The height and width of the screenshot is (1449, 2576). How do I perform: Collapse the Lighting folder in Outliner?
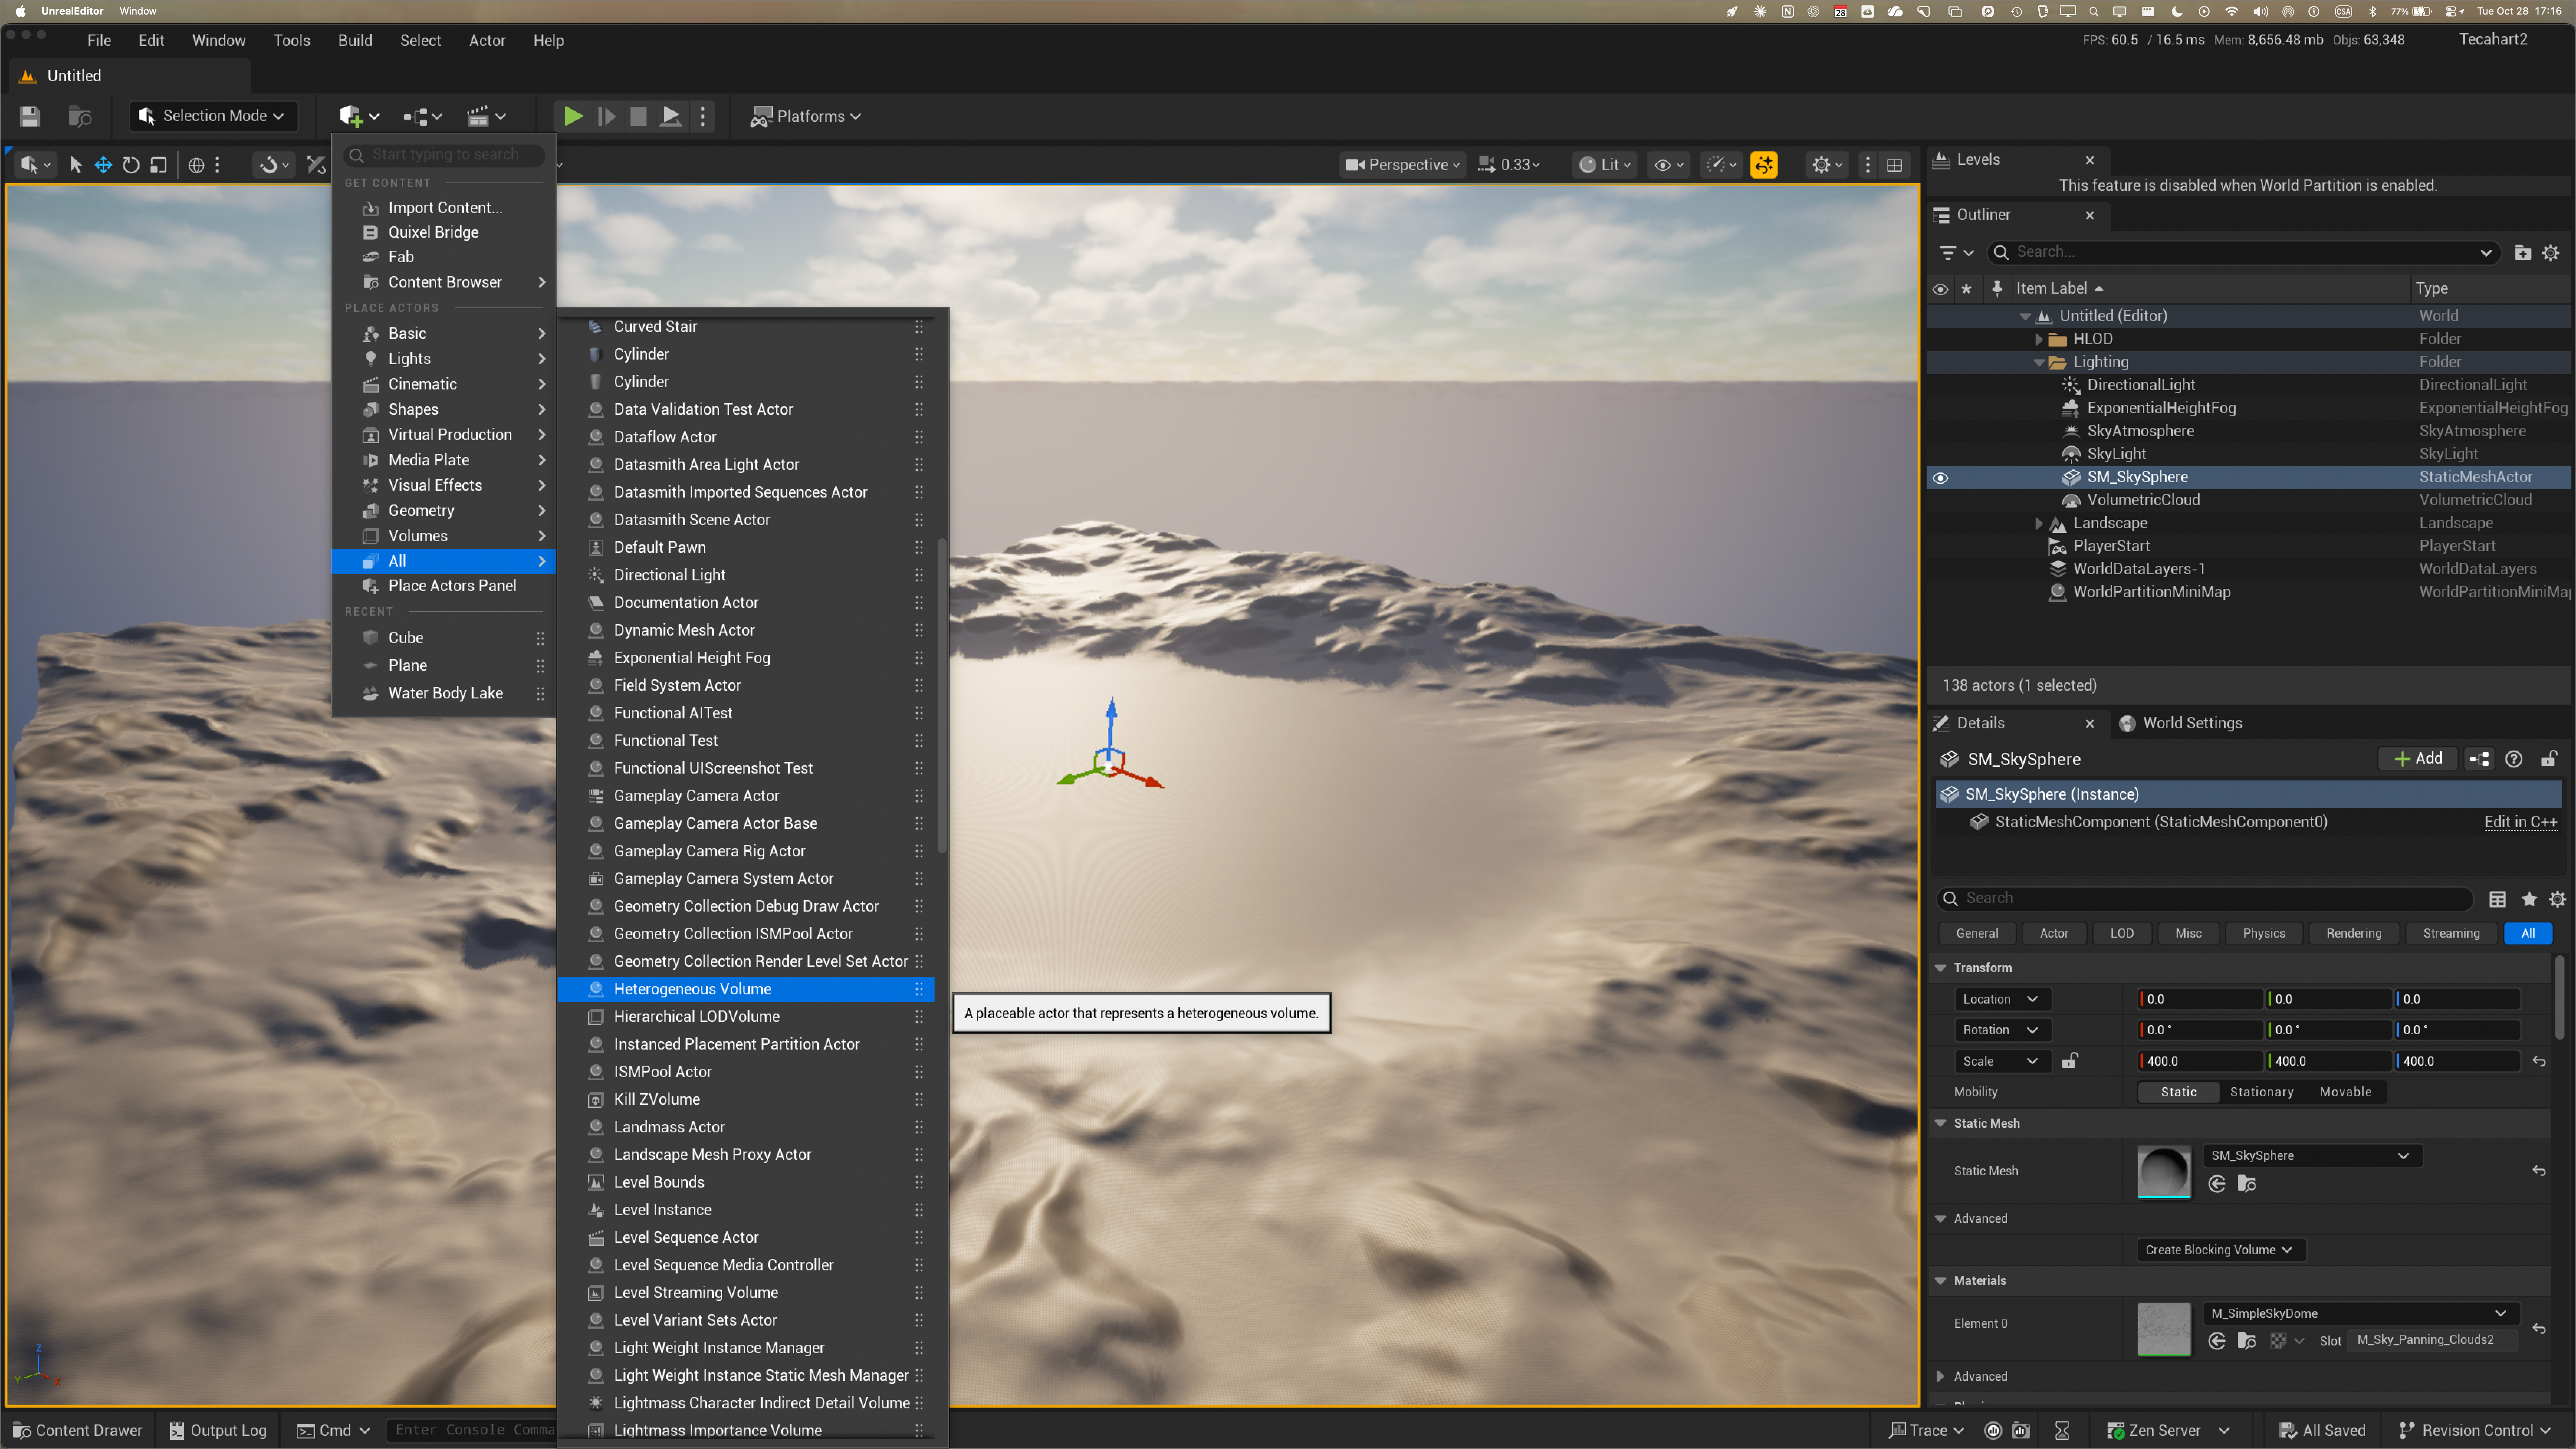coord(2039,362)
